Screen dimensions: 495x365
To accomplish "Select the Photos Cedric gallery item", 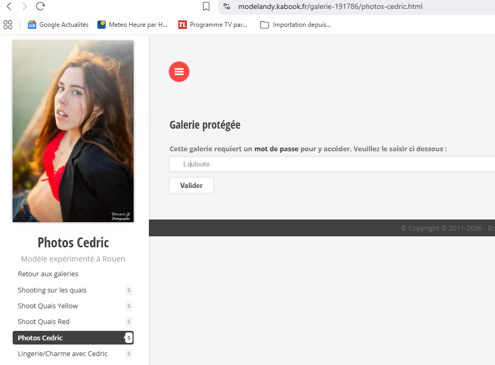I will point(41,338).
